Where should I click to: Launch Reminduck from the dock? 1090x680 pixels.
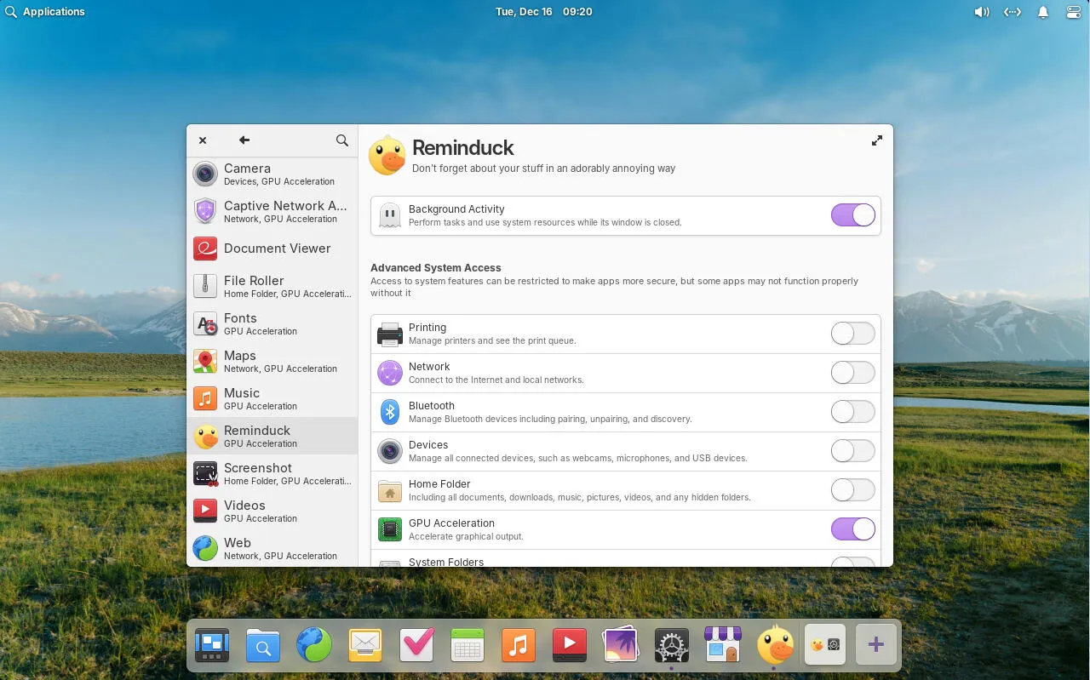coord(773,645)
